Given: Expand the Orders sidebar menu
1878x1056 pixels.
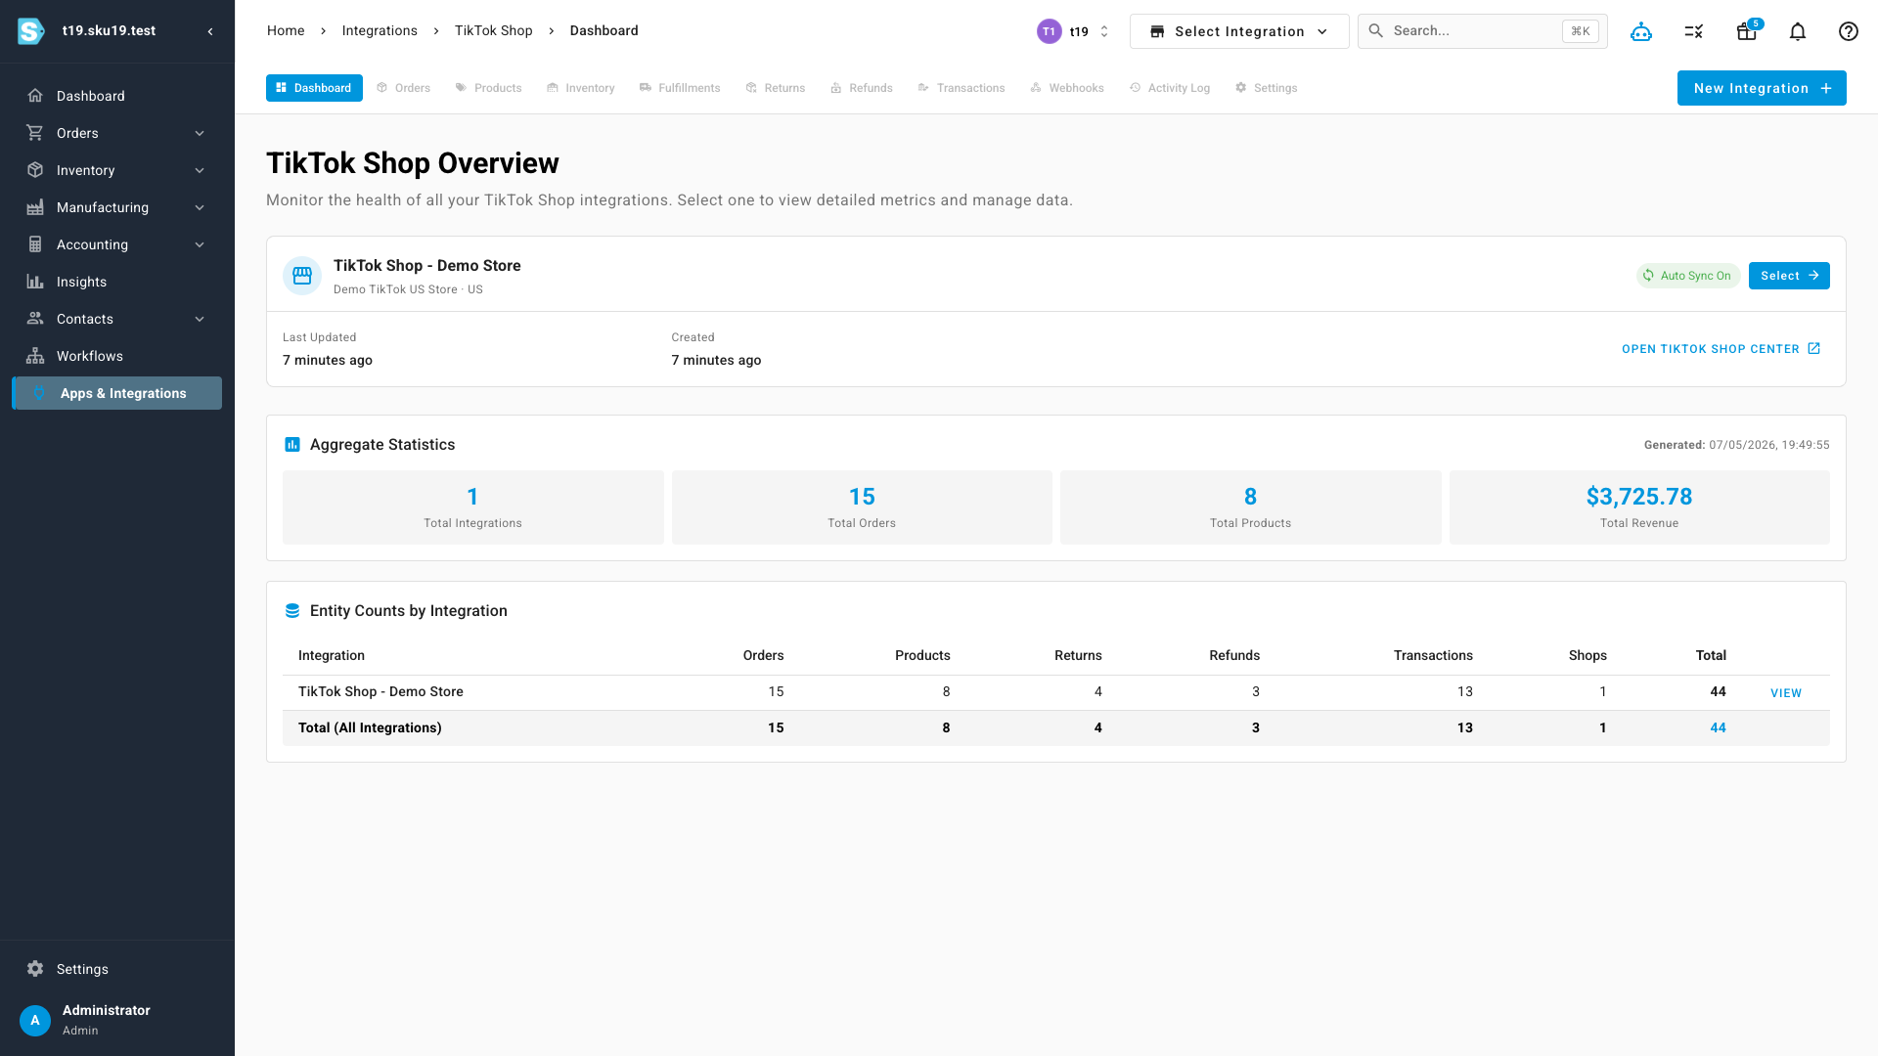Looking at the screenshot, I should coord(117,133).
